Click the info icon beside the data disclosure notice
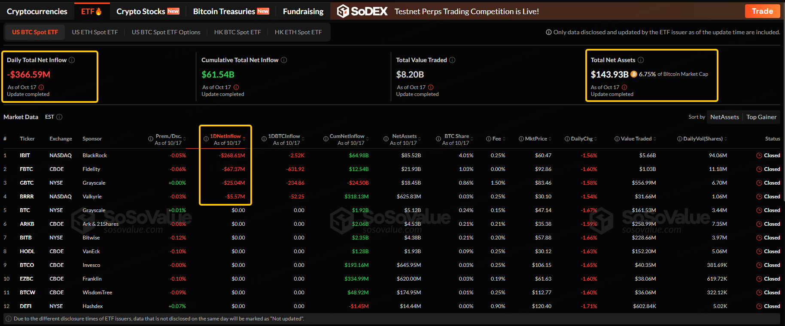Image resolution: width=785 pixels, height=326 pixels. 549,32
